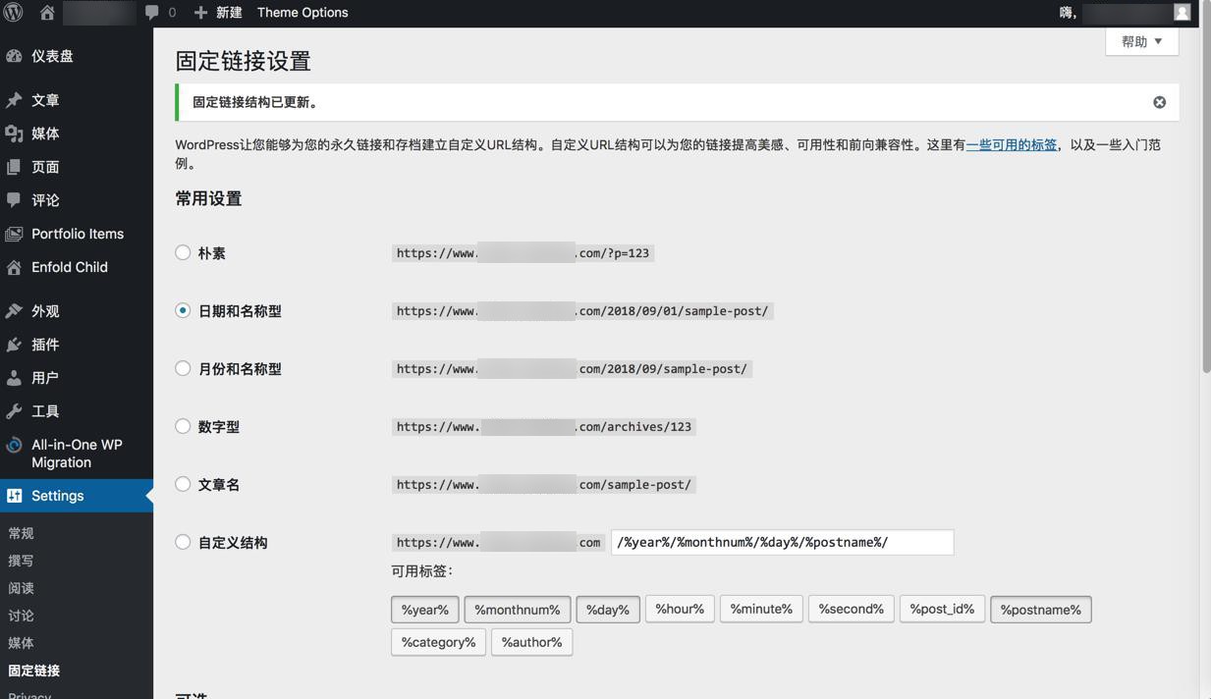
Task: Open Settings submenu Media (媒体)
Action: (21, 643)
